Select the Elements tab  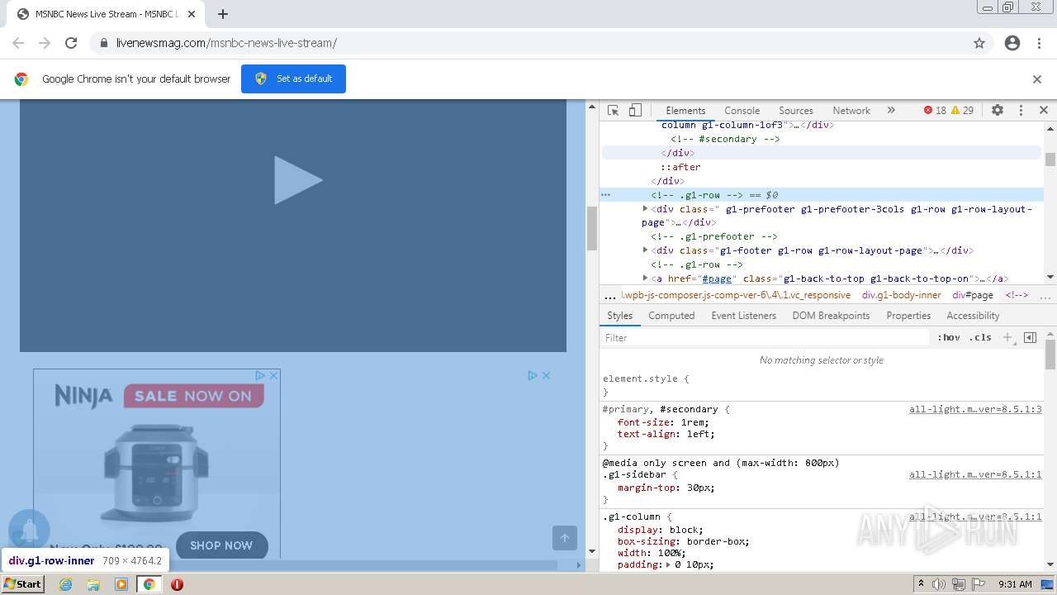point(685,110)
